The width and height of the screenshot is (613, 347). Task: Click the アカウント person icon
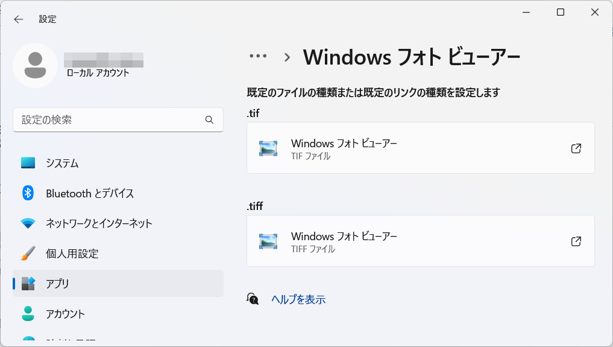(28, 313)
